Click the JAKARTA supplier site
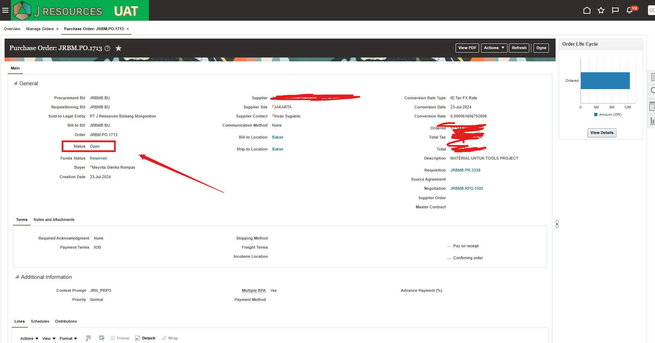This screenshot has width=655, height=343. pyautogui.click(x=283, y=107)
